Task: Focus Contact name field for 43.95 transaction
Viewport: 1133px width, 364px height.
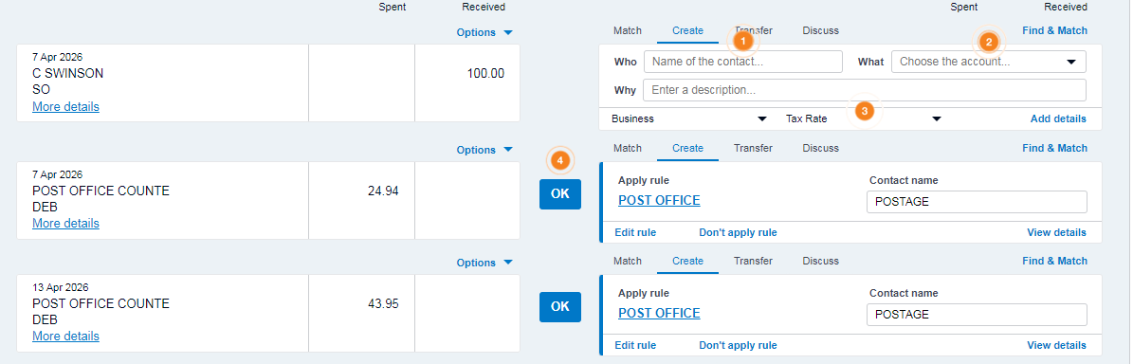Action: [x=977, y=315]
